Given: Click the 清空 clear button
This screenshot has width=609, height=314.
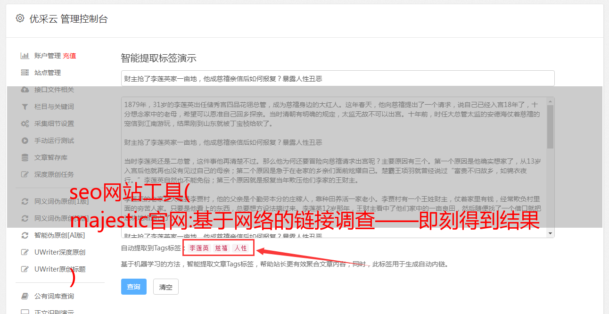Looking at the screenshot, I should (x=166, y=287).
